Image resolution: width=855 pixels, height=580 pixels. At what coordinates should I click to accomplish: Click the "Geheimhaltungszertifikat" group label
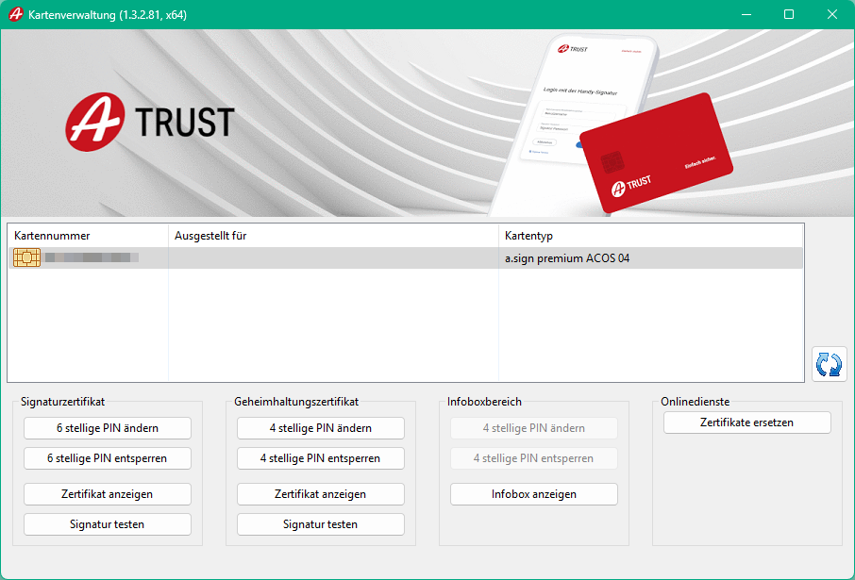pos(296,402)
